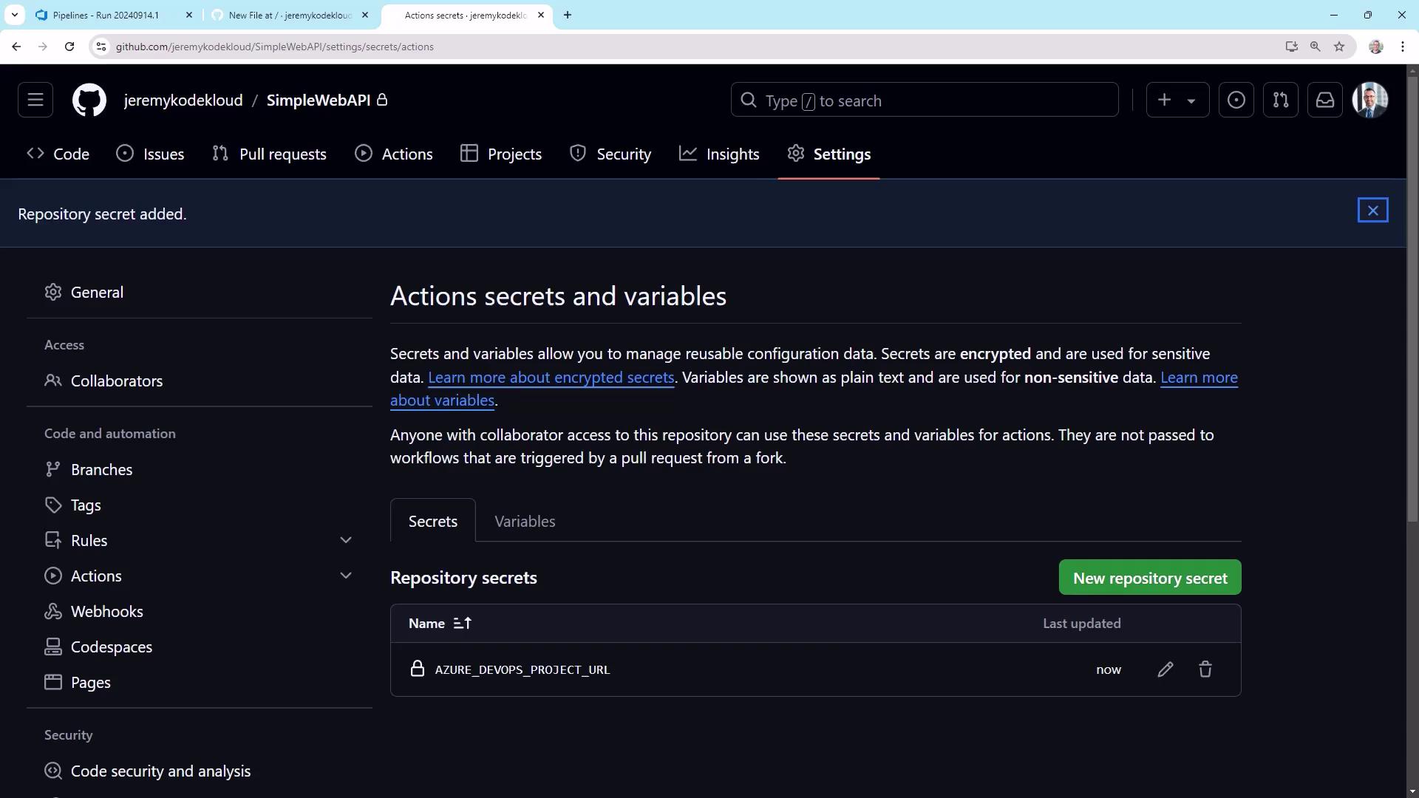Delete AZURE_DEVOPS_PROJECT_URL secret with trash icon
1419x798 pixels.
click(x=1205, y=669)
